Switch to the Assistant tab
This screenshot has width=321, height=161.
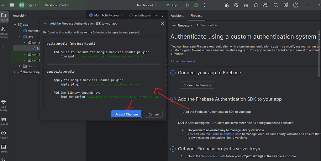pos(177,16)
